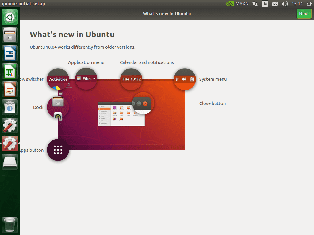The height and width of the screenshot is (235, 314).
Task: Open the network connection arrows indicator
Action: [x=255, y=4]
